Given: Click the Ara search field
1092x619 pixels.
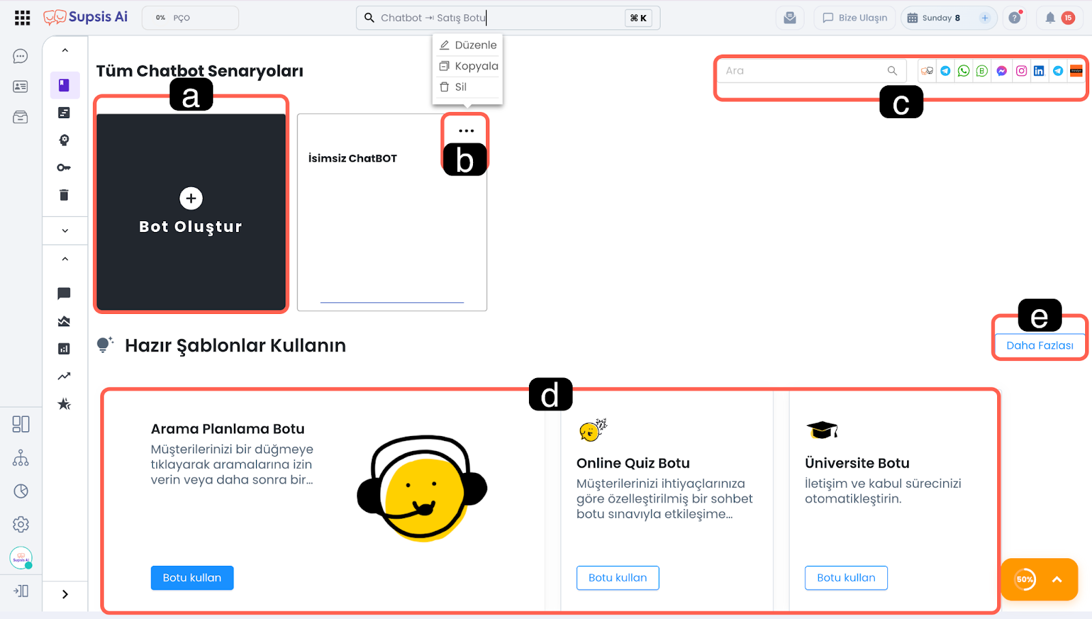Looking at the screenshot, I should point(804,71).
